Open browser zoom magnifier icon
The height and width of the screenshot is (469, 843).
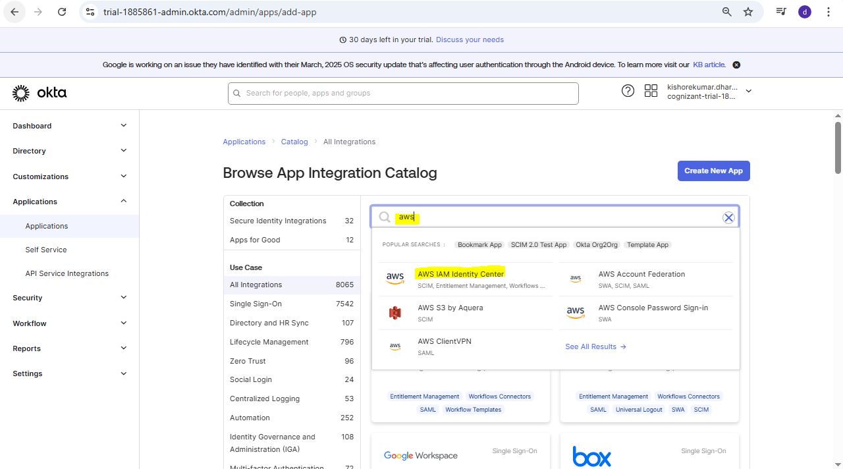[727, 12]
